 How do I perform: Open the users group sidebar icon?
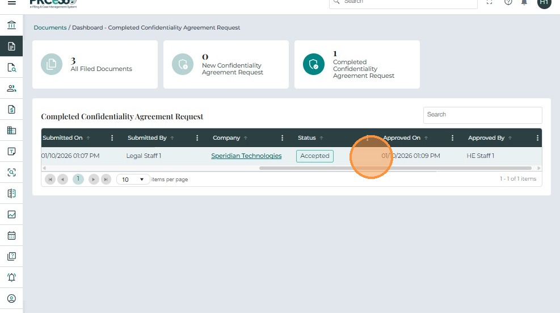[11, 89]
